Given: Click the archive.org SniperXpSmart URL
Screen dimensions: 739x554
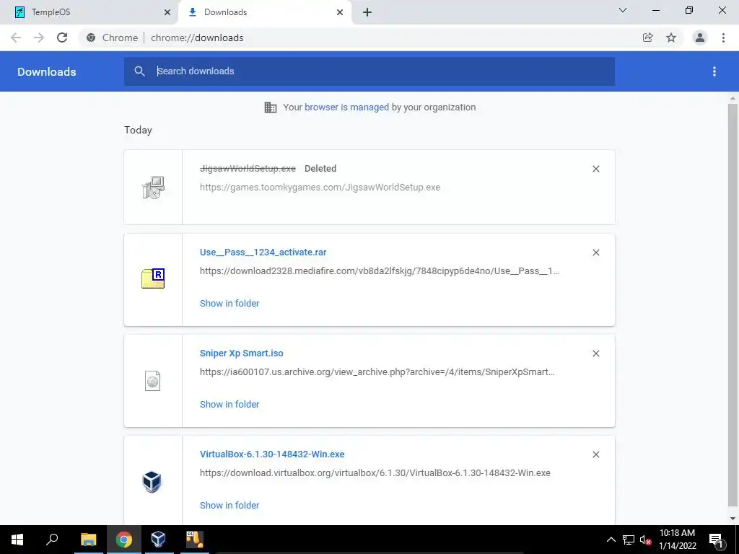Looking at the screenshot, I should pyautogui.click(x=377, y=372).
